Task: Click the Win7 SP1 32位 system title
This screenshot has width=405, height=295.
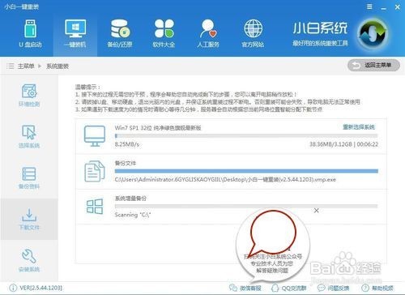Action: (x=158, y=128)
